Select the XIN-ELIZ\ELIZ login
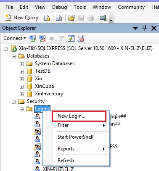This screenshot has width=159, height=171. coord(58,169)
